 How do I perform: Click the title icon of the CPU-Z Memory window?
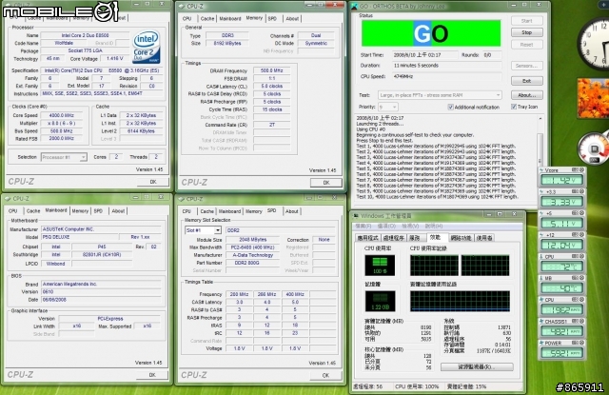coord(182,7)
